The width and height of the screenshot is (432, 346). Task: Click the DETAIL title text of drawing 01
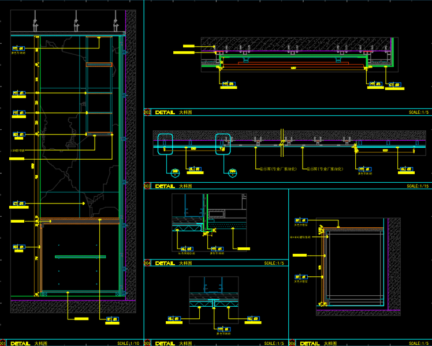tap(20, 344)
